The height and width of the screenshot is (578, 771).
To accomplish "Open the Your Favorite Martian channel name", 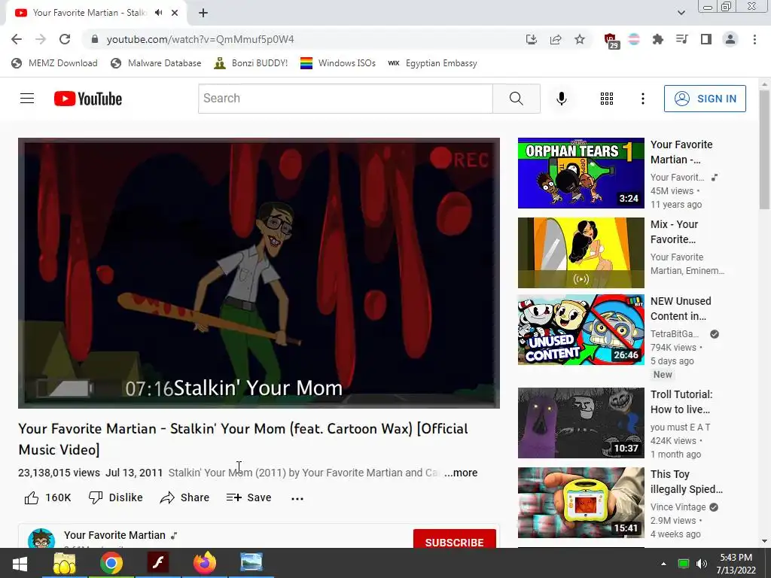I will pyautogui.click(x=114, y=535).
